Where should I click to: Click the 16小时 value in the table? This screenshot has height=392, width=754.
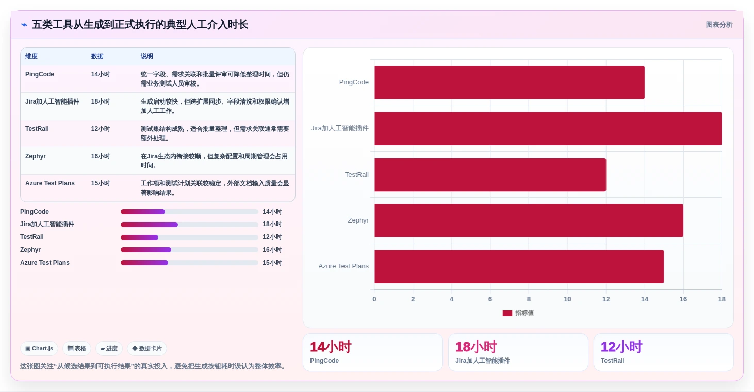101,156
